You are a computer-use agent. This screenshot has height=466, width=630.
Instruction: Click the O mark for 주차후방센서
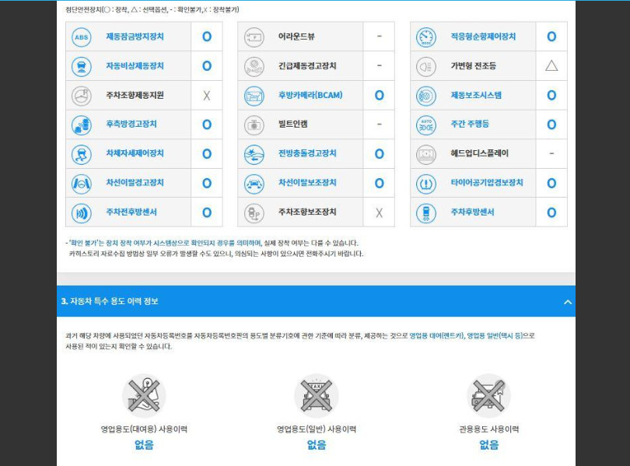pyautogui.click(x=551, y=213)
